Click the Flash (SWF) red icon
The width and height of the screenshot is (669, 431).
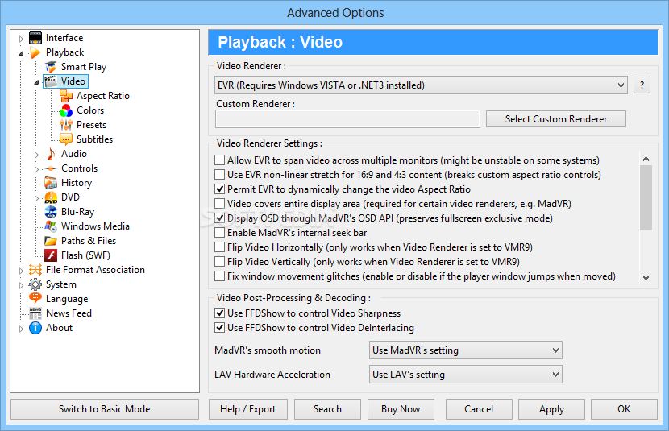point(51,255)
